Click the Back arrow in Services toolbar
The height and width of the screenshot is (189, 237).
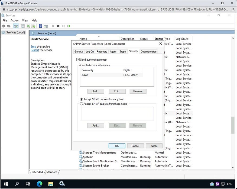tap(4, 26)
